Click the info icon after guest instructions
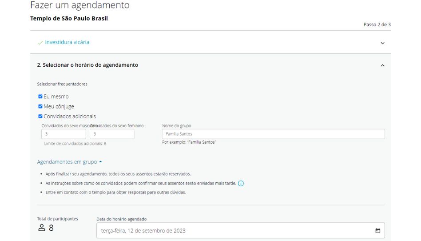This screenshot has width=421, height=241. pos(241,183)
